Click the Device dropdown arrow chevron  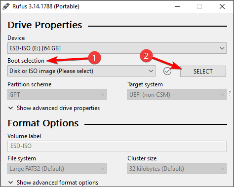(222, 48)
